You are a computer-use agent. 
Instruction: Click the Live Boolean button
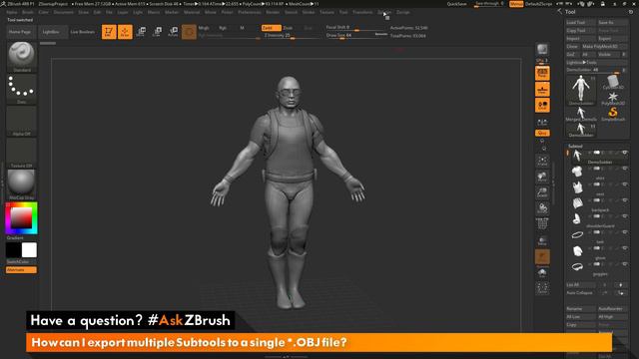[83, 32]
